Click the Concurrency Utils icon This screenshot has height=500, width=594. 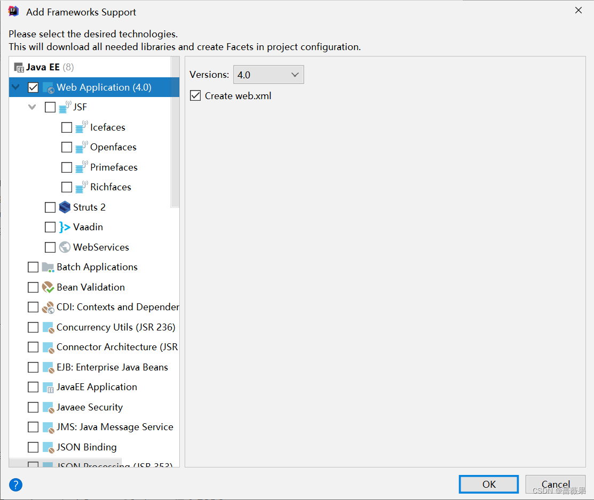point(48,327)
